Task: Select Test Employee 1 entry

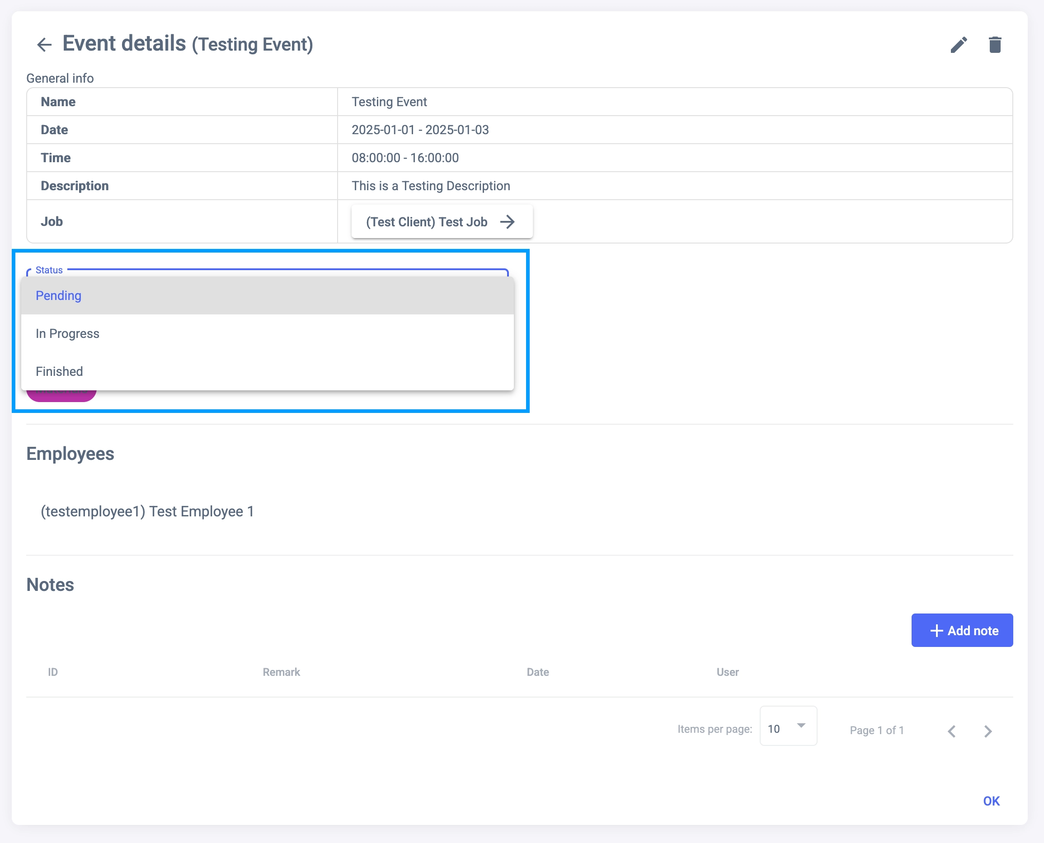Action: tap(147, 511)
